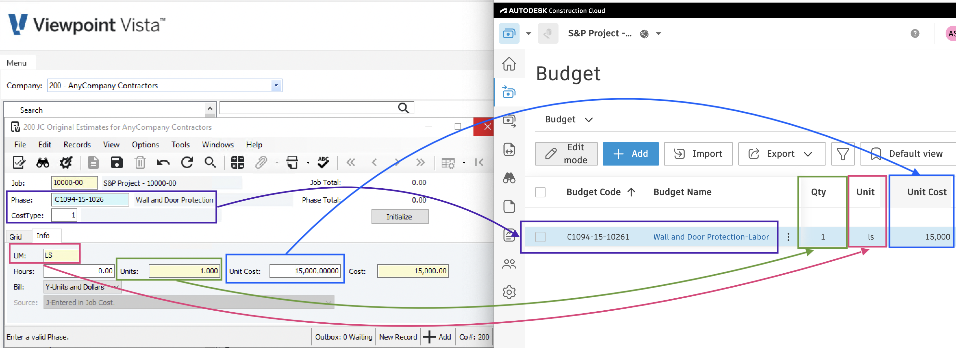Click the Initialize button

400,217
